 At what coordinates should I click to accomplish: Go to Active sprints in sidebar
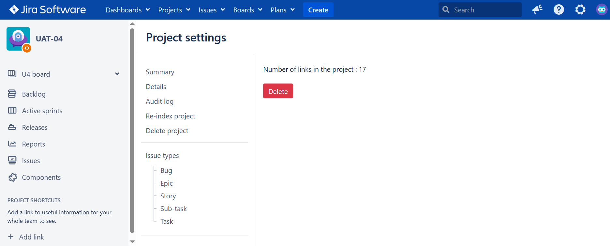pyautogui.click(x=42, y=111)
